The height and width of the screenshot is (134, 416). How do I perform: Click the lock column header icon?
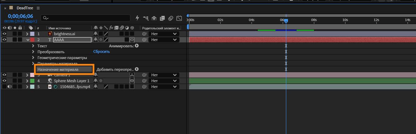click(x=20, y=28)
